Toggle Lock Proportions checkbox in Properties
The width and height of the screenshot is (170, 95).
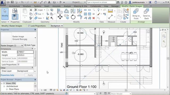pos(18,64)
